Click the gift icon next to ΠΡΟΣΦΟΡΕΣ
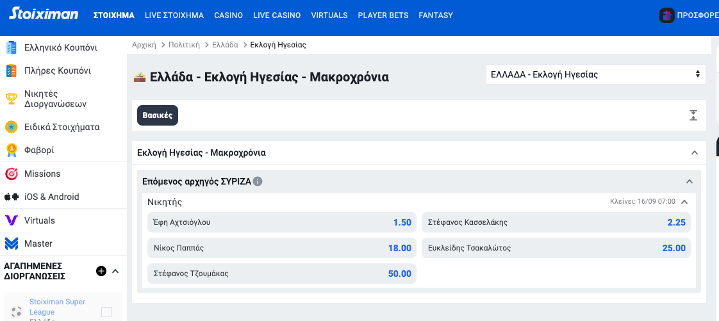Image resolution: width=719 pixels, height=321 pixels. pyautogui.click(x=667, y=15)
